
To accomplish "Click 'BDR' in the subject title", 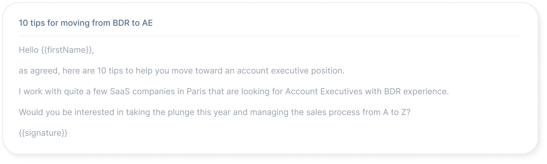I will tap(121, 23).
